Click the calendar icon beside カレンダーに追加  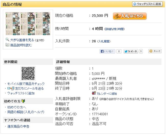94,93
